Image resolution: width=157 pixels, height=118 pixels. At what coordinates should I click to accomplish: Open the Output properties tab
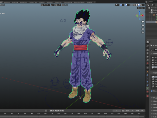[x=148, y=53]
